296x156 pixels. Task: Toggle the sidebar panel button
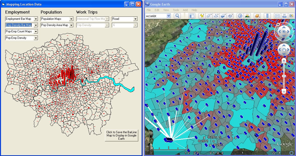(x=192, y=16)
